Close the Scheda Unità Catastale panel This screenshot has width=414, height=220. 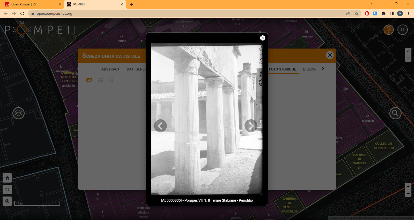point(330,55)
